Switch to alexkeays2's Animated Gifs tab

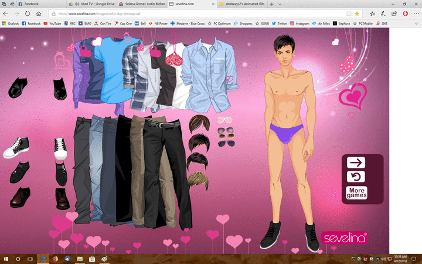point(242,4)
